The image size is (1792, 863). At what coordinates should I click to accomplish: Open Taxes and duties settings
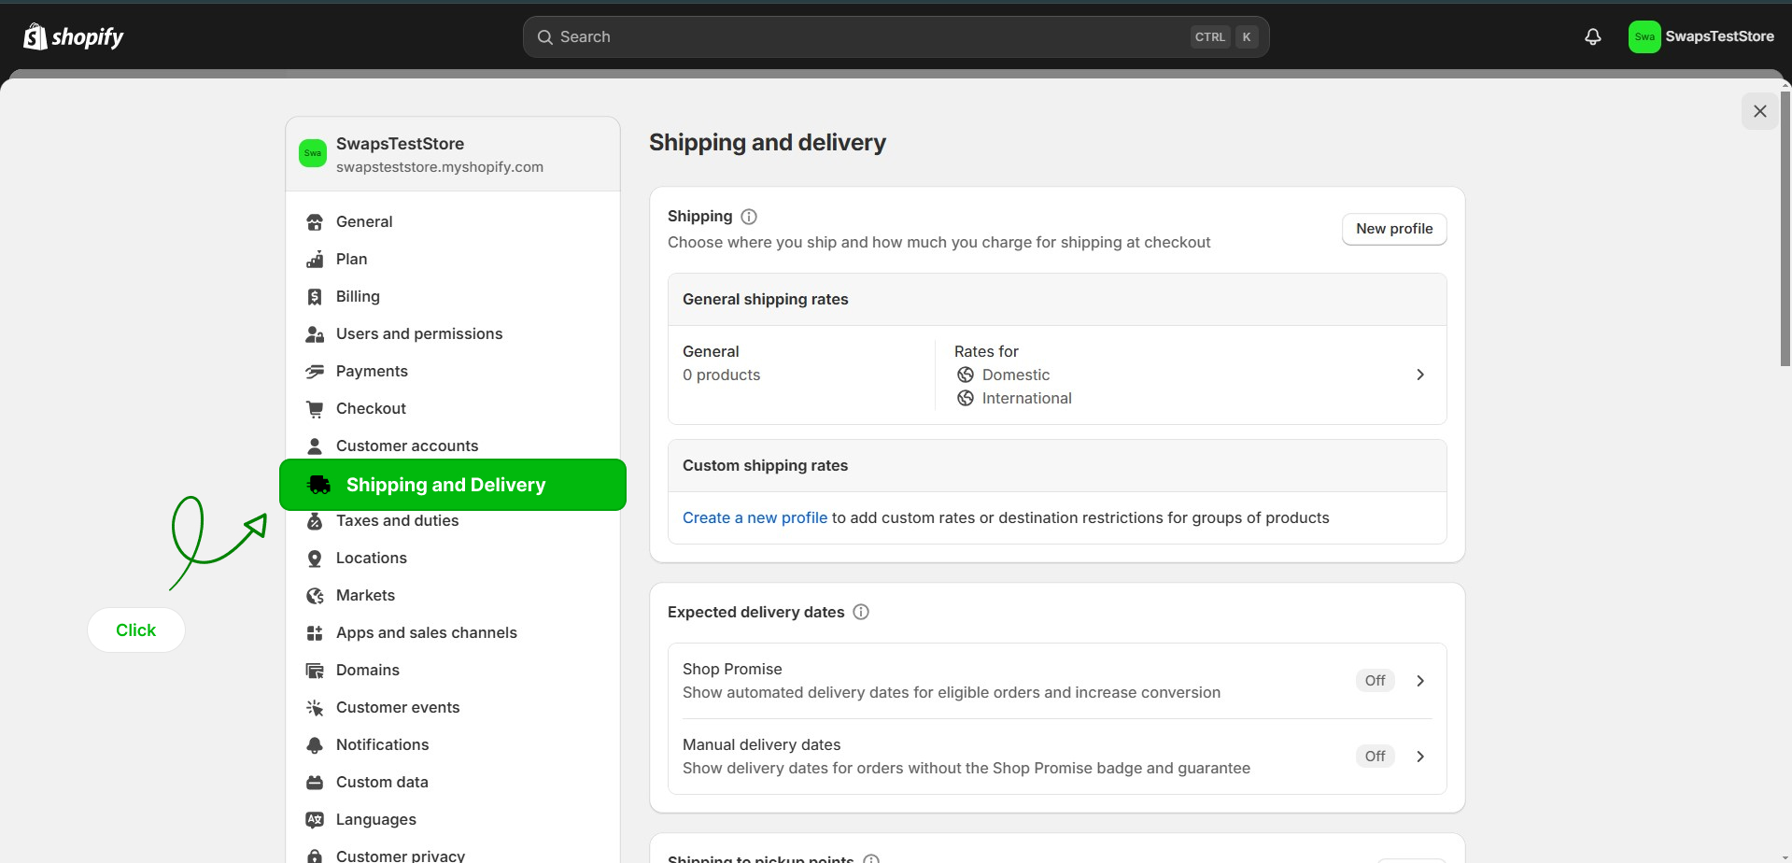[453, 521]
